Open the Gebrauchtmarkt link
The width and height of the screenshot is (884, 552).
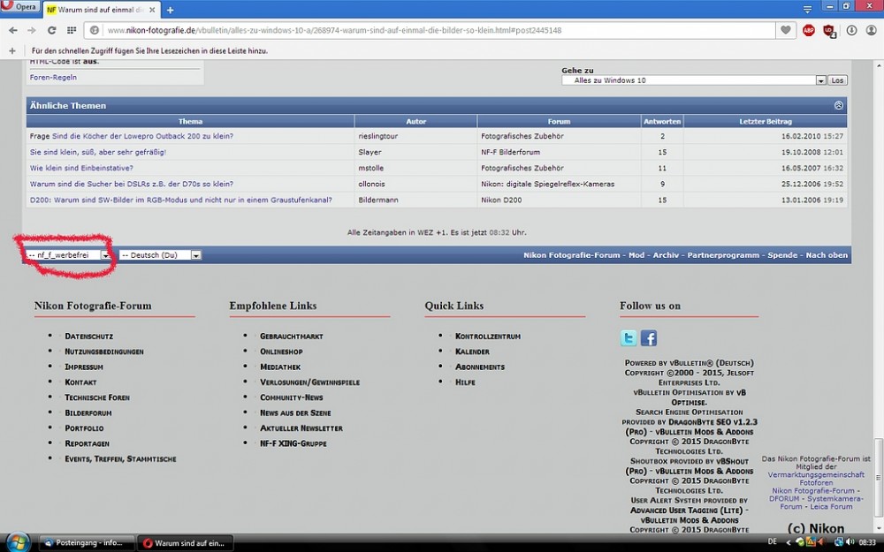click(292, 336)
